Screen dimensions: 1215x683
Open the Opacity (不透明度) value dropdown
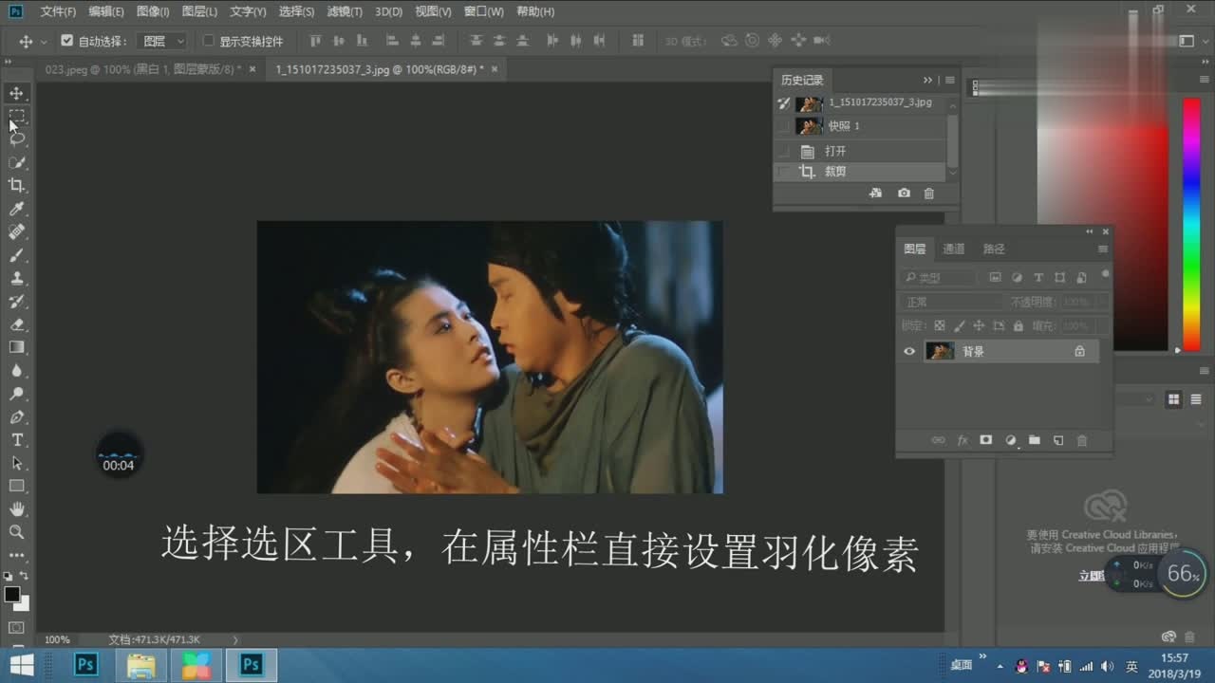[1101, 302]
